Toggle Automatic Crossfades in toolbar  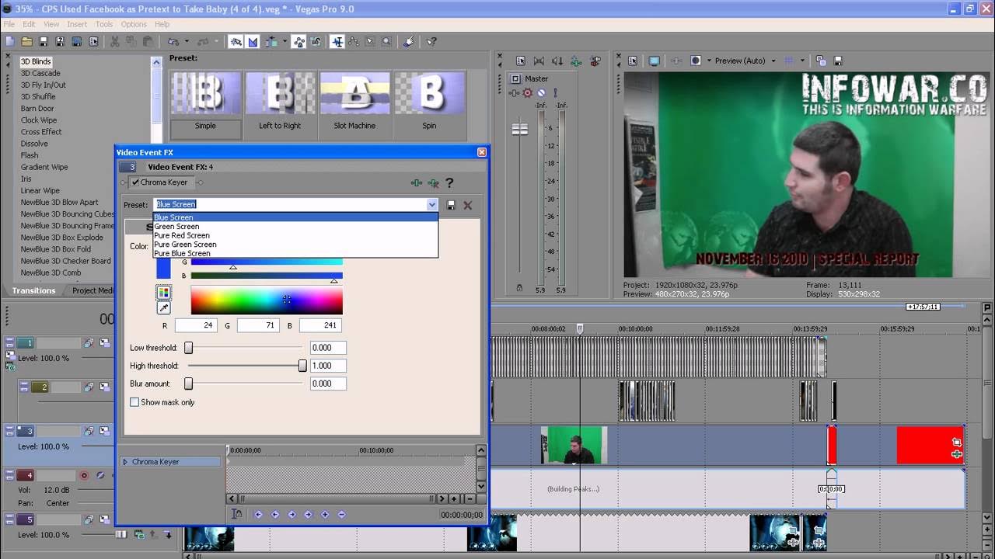point(253,42)
